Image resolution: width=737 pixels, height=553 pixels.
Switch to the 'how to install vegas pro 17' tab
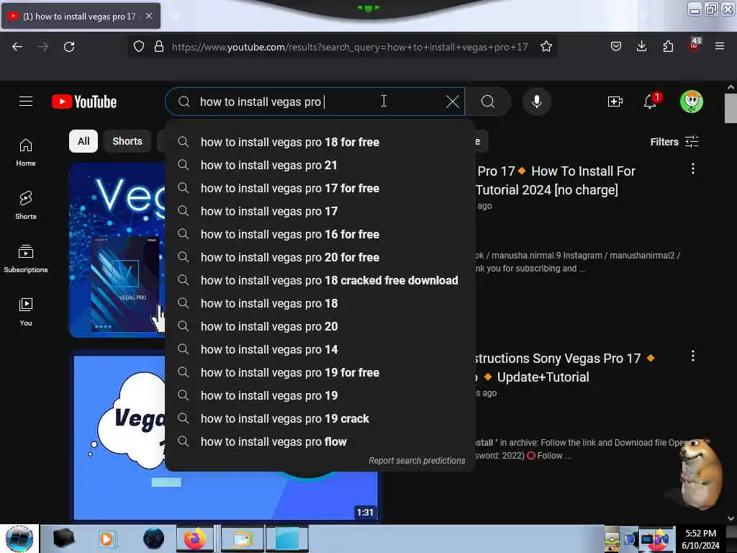point(81,16)
